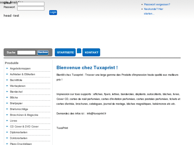Click the blank blue menu tab
The height and width of the screenshot is (145, 194).
point(79,51)
